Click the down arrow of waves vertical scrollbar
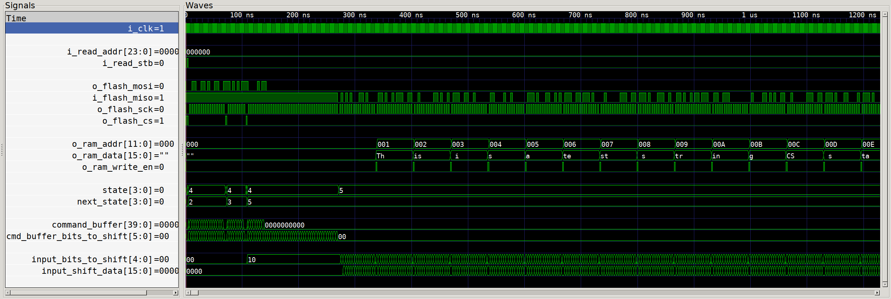Viewport: 891px width, 299px height. (x=885, y=284)
